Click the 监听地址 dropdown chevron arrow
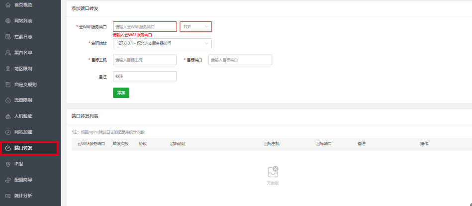 tap(206, 43)
